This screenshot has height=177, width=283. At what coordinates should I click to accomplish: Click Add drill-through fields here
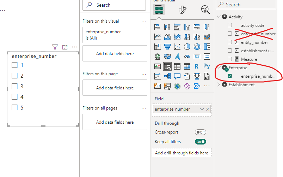[x=182, y=153]
